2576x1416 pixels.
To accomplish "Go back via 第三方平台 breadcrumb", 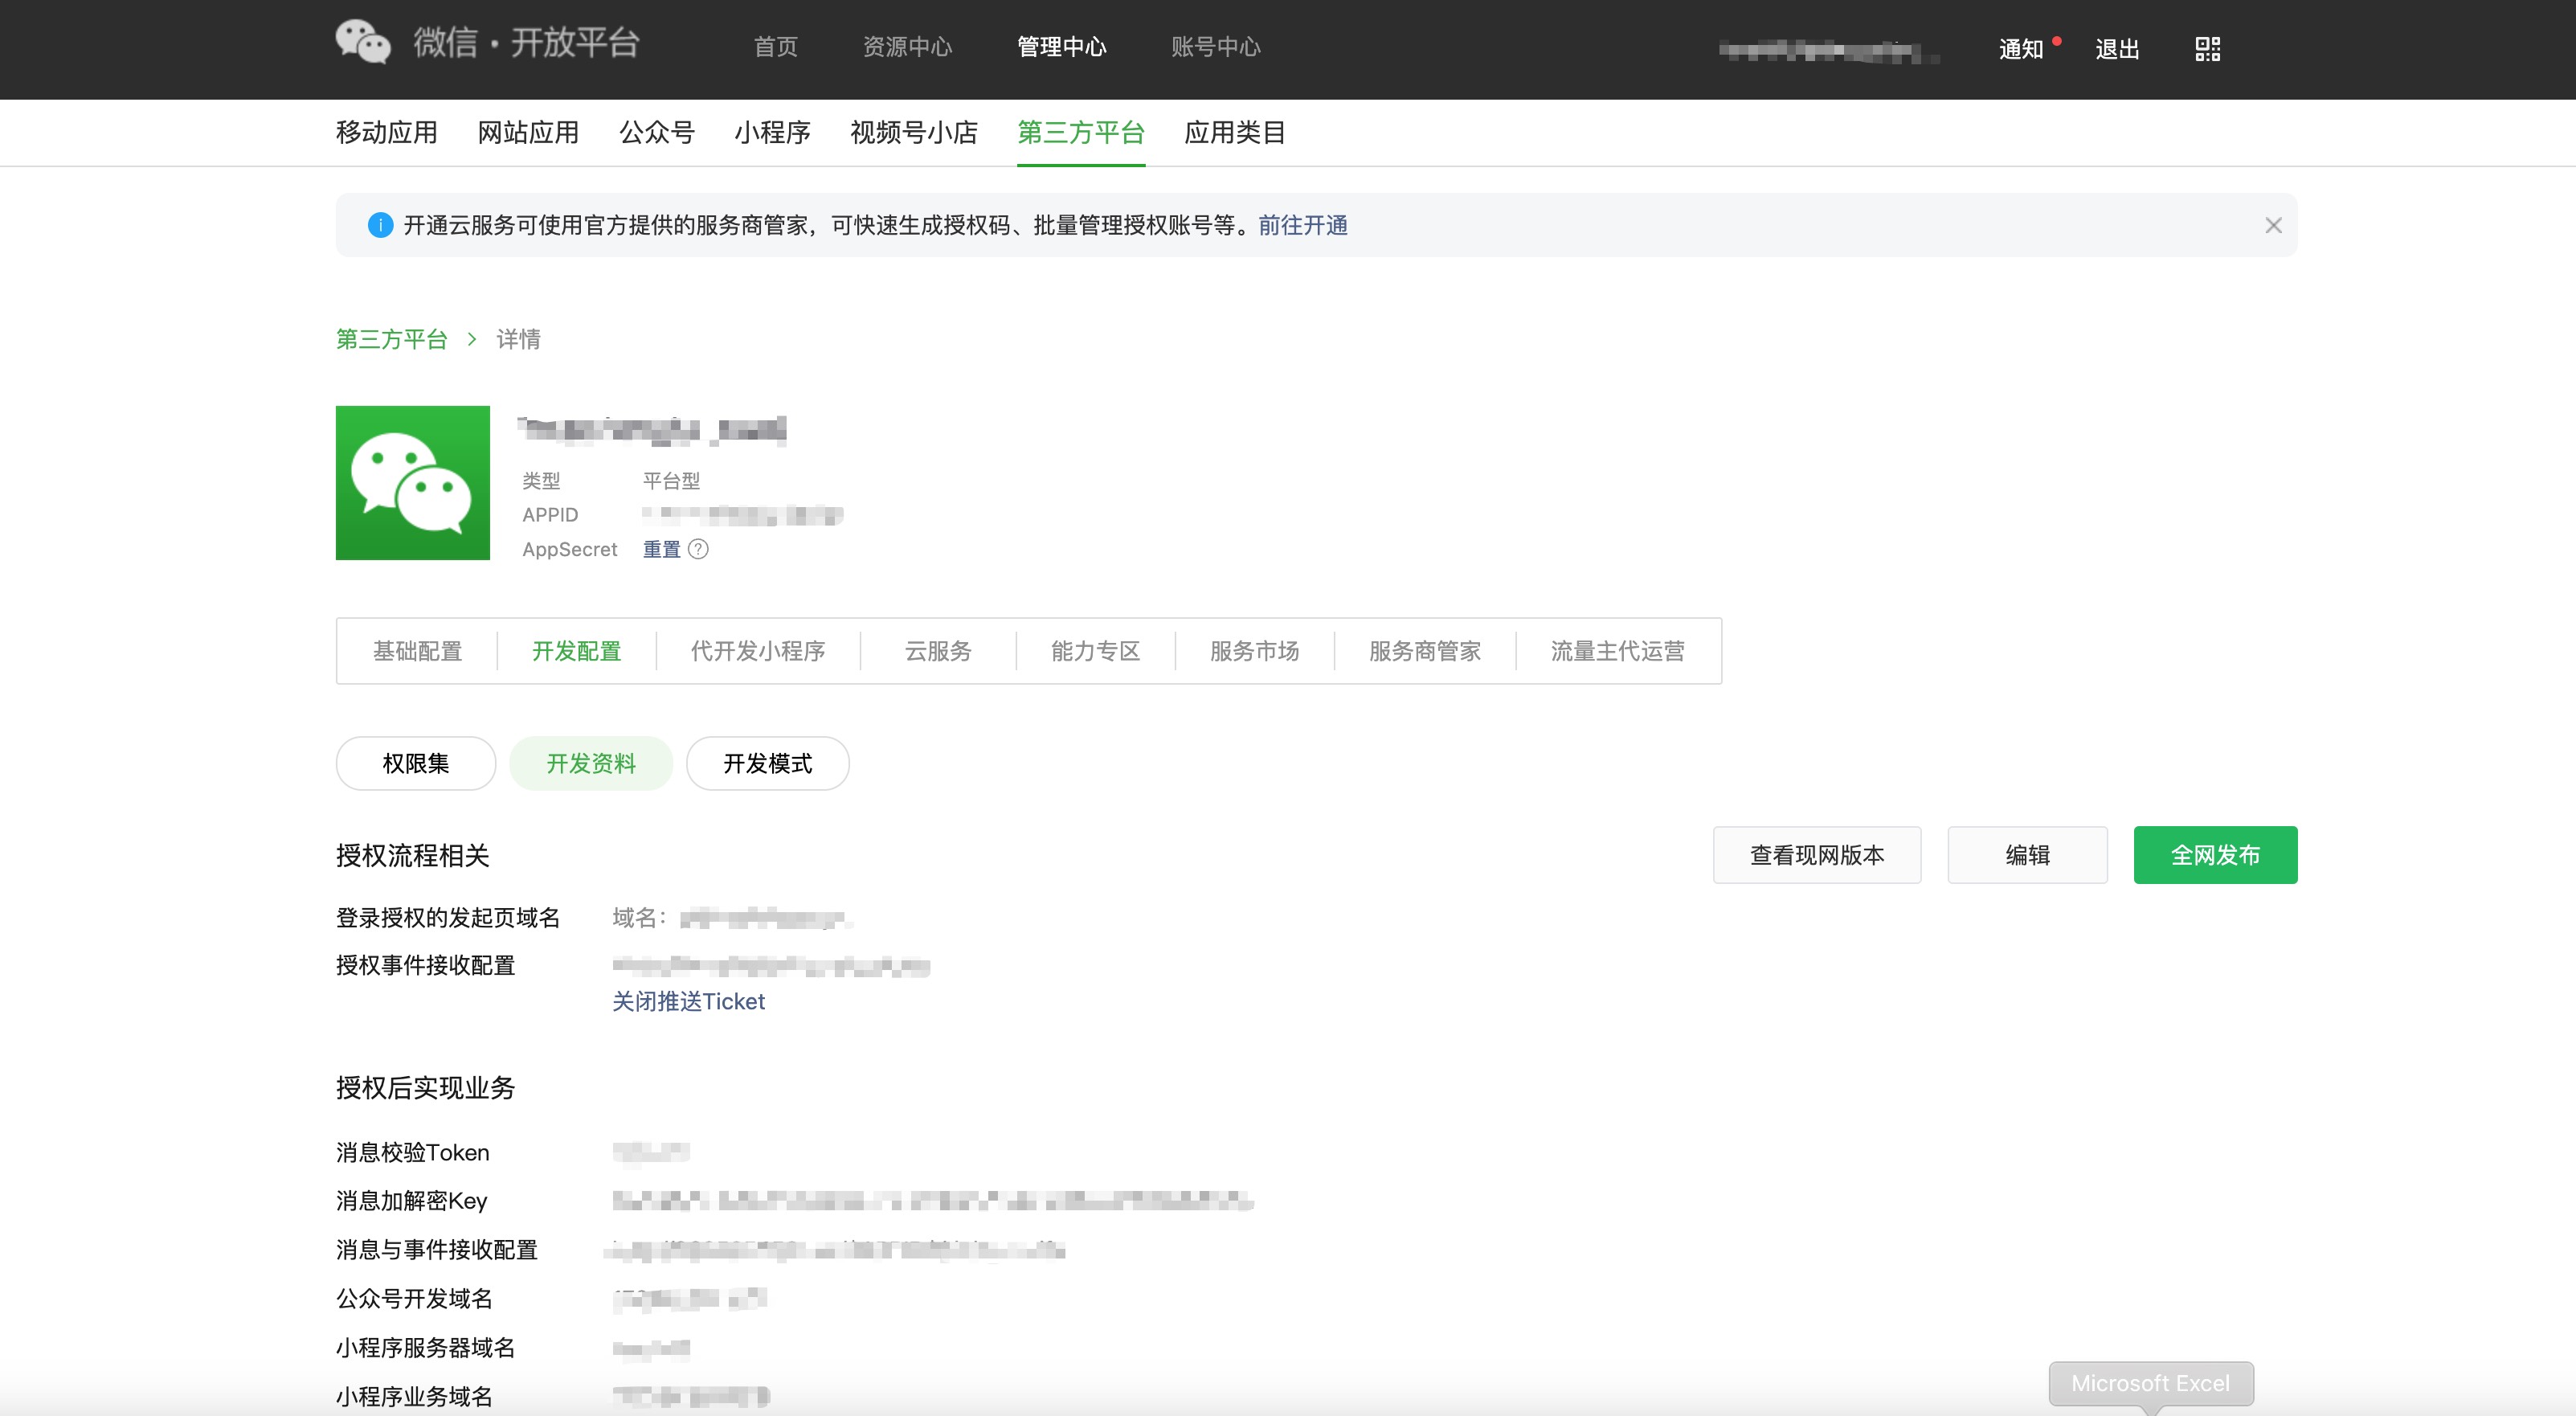I will pyautogui.click(x=392, y=339).
